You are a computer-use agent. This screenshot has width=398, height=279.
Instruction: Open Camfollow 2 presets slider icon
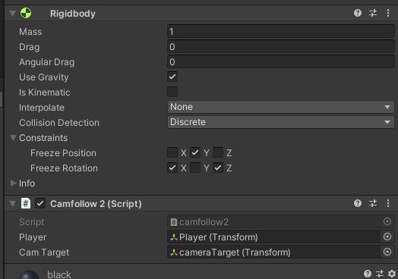(373, 203)
